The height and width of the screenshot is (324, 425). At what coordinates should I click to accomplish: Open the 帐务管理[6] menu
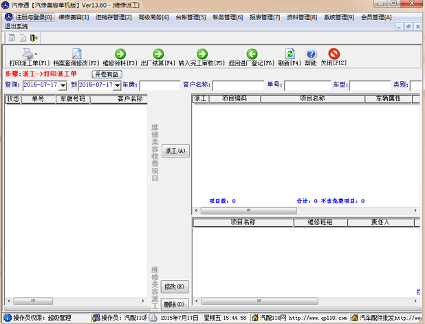click(x=228, y=17)
